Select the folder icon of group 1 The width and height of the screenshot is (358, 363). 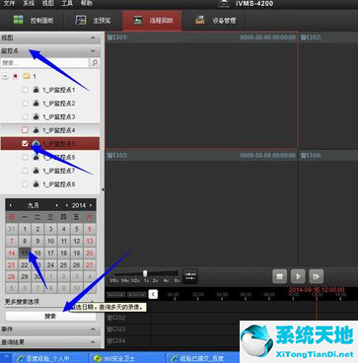pos(26,76)
